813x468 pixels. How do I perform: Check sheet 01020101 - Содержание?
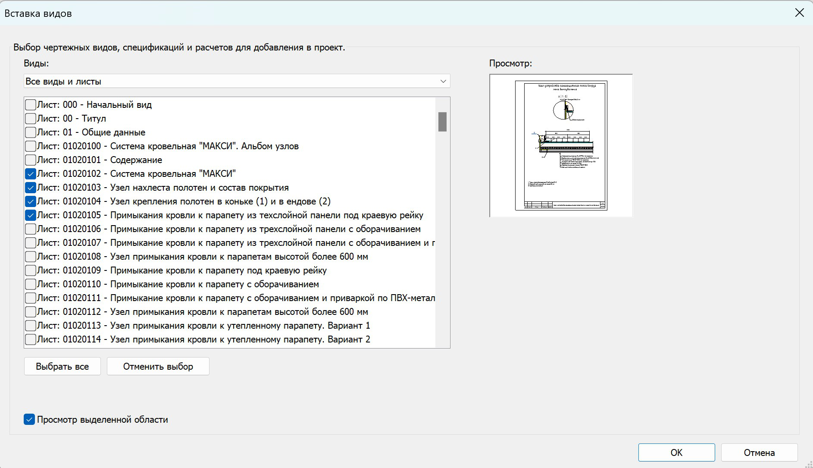pos(31,160)
